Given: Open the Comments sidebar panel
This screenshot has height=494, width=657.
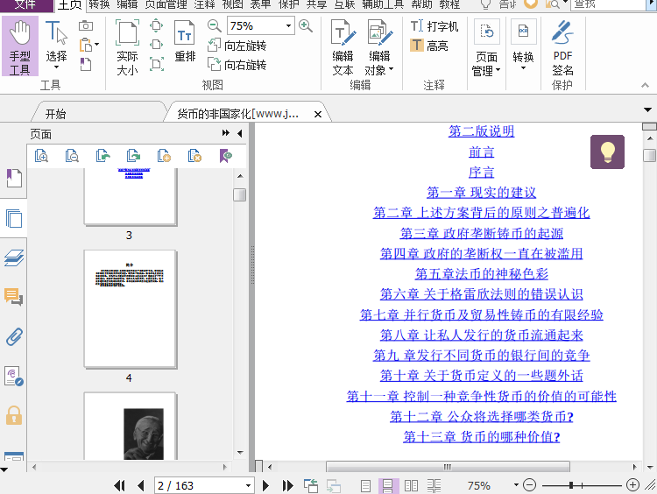Looking at the screenshot, I should 14,297.
